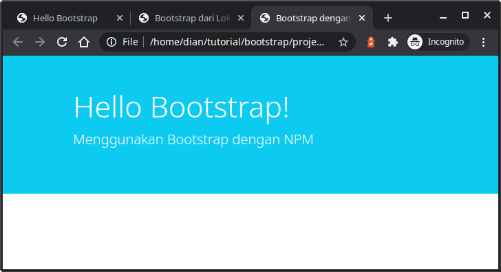Open the Extensions puzzle menu
Screen dimensions: 501x272
click(393, 42)
